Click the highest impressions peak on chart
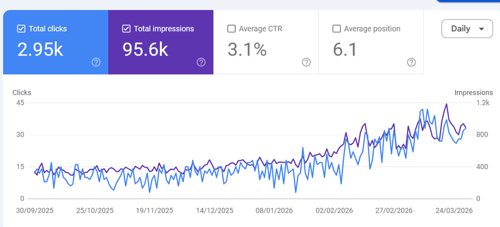The image size is (500, 227). [x=446, y=104]
